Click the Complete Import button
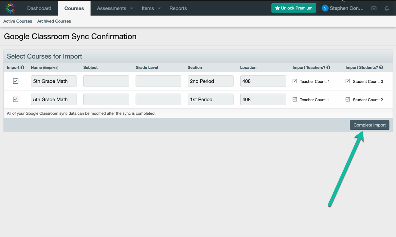This screenshot has height=237, width=396. [x=369, y=125]
